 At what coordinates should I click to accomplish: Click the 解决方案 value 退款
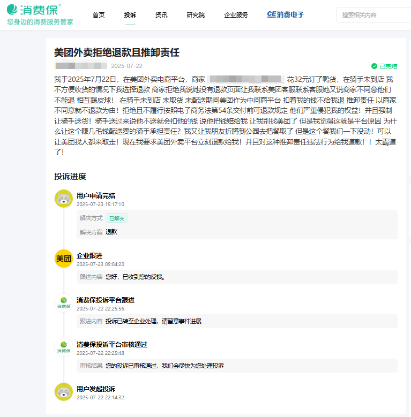111,232
